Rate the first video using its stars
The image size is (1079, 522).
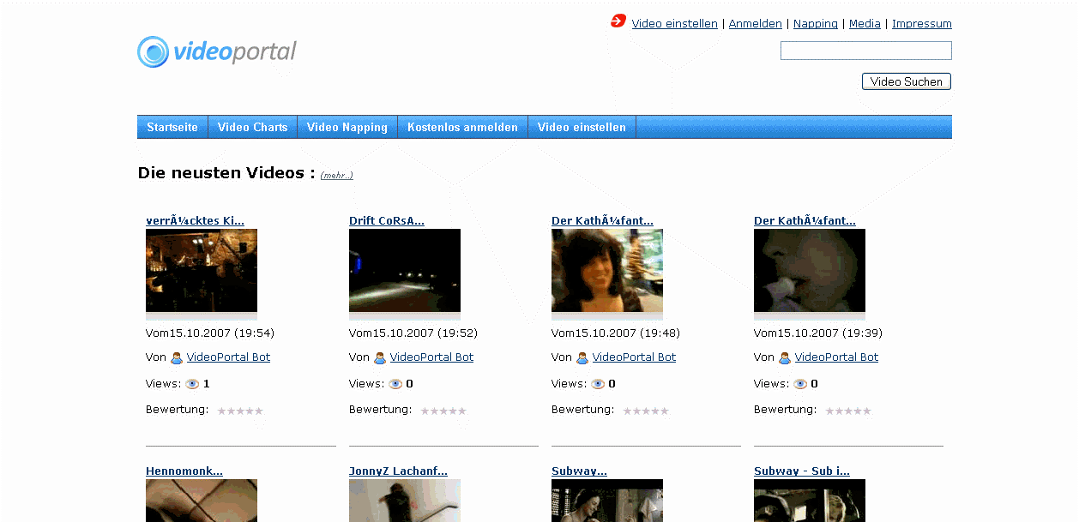pos(240,411)
